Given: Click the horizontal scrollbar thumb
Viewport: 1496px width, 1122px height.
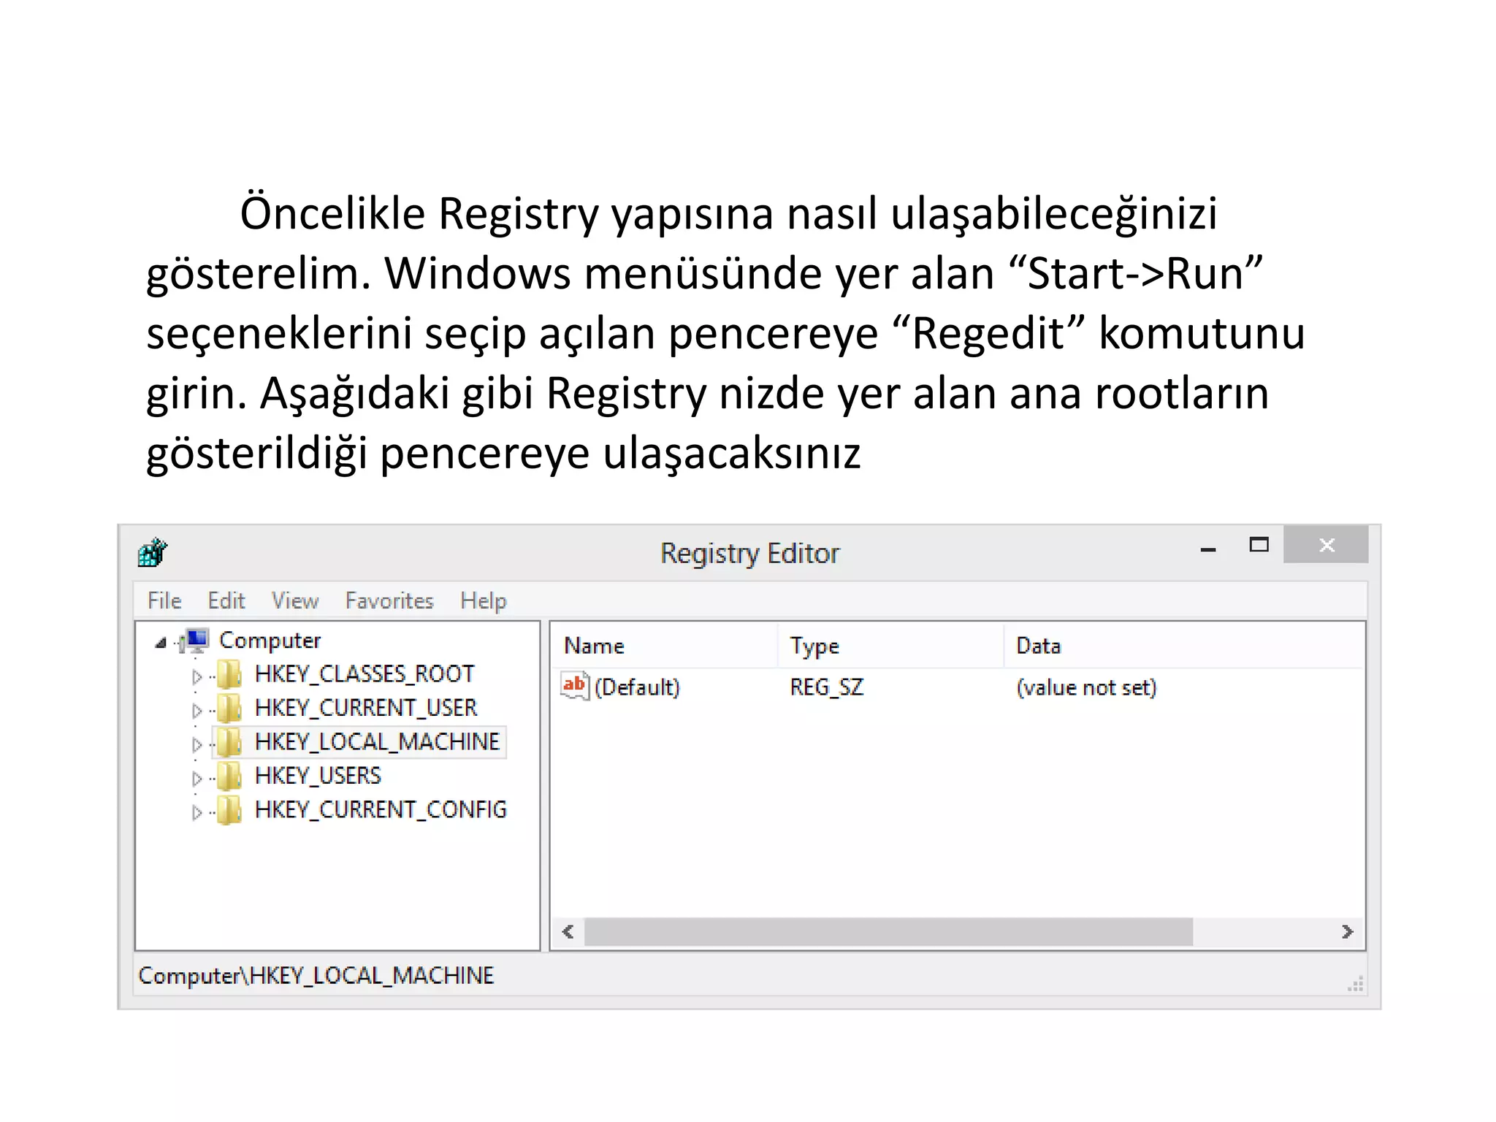Looking at the screenshot, I should pos(888,932).
